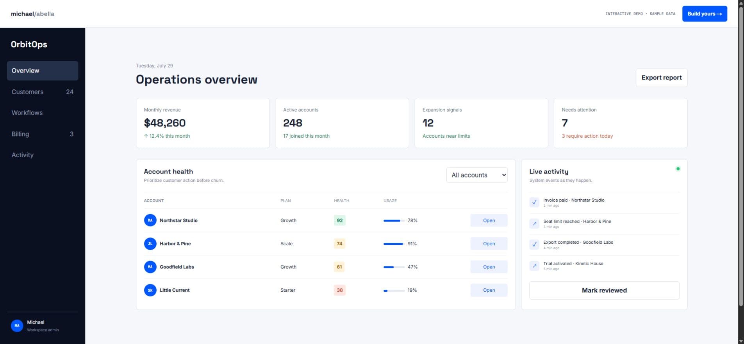Click the green live status dot

pyautogui.click(x=678, y=169)
